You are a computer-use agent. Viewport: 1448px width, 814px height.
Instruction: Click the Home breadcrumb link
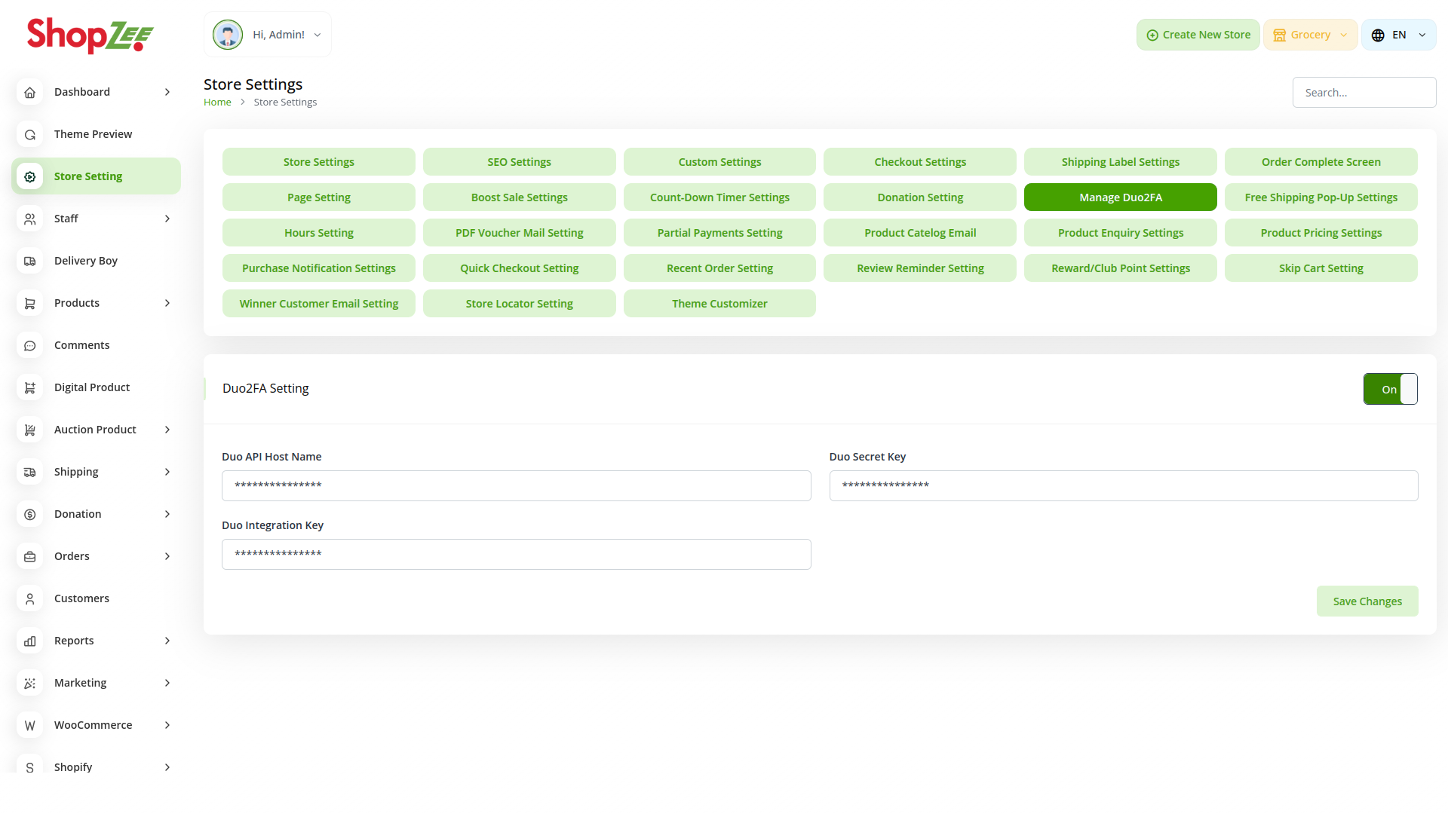(217, 103)
